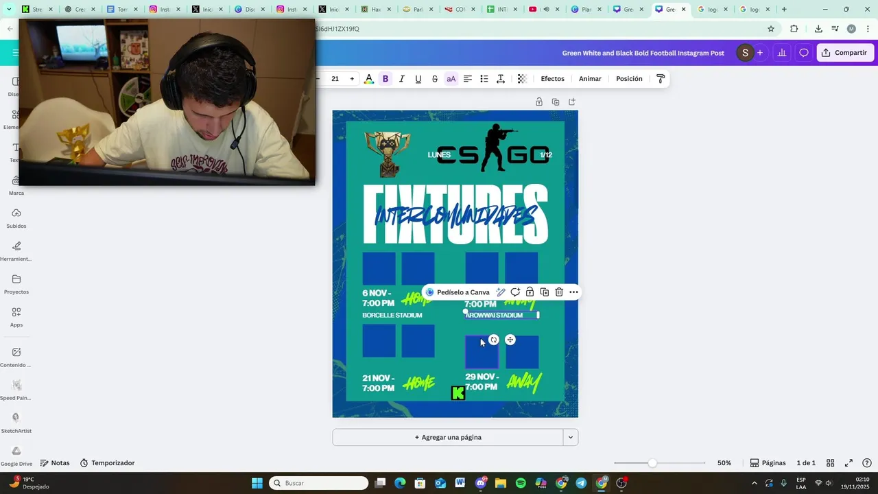The image size is (878, 494).
Task: Open Efectos text effects panel
Action: pos(553,79)
